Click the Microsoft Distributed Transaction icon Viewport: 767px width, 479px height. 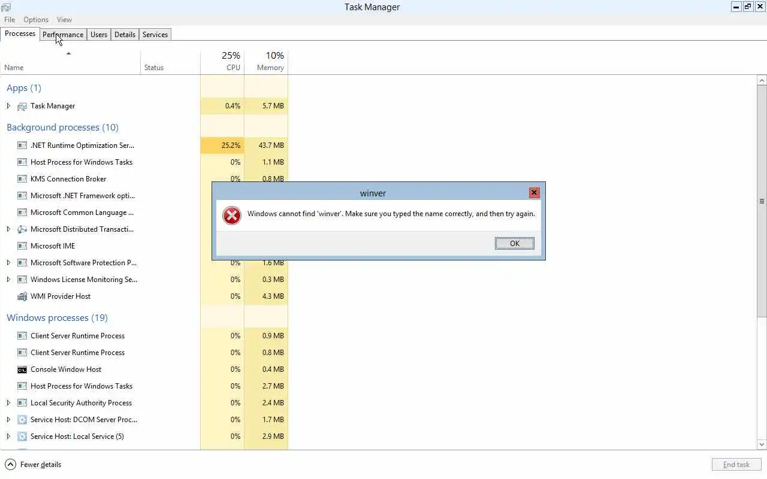[x=22, y=229]
